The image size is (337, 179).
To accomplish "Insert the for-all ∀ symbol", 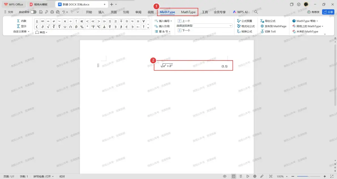I will point(144,21).
